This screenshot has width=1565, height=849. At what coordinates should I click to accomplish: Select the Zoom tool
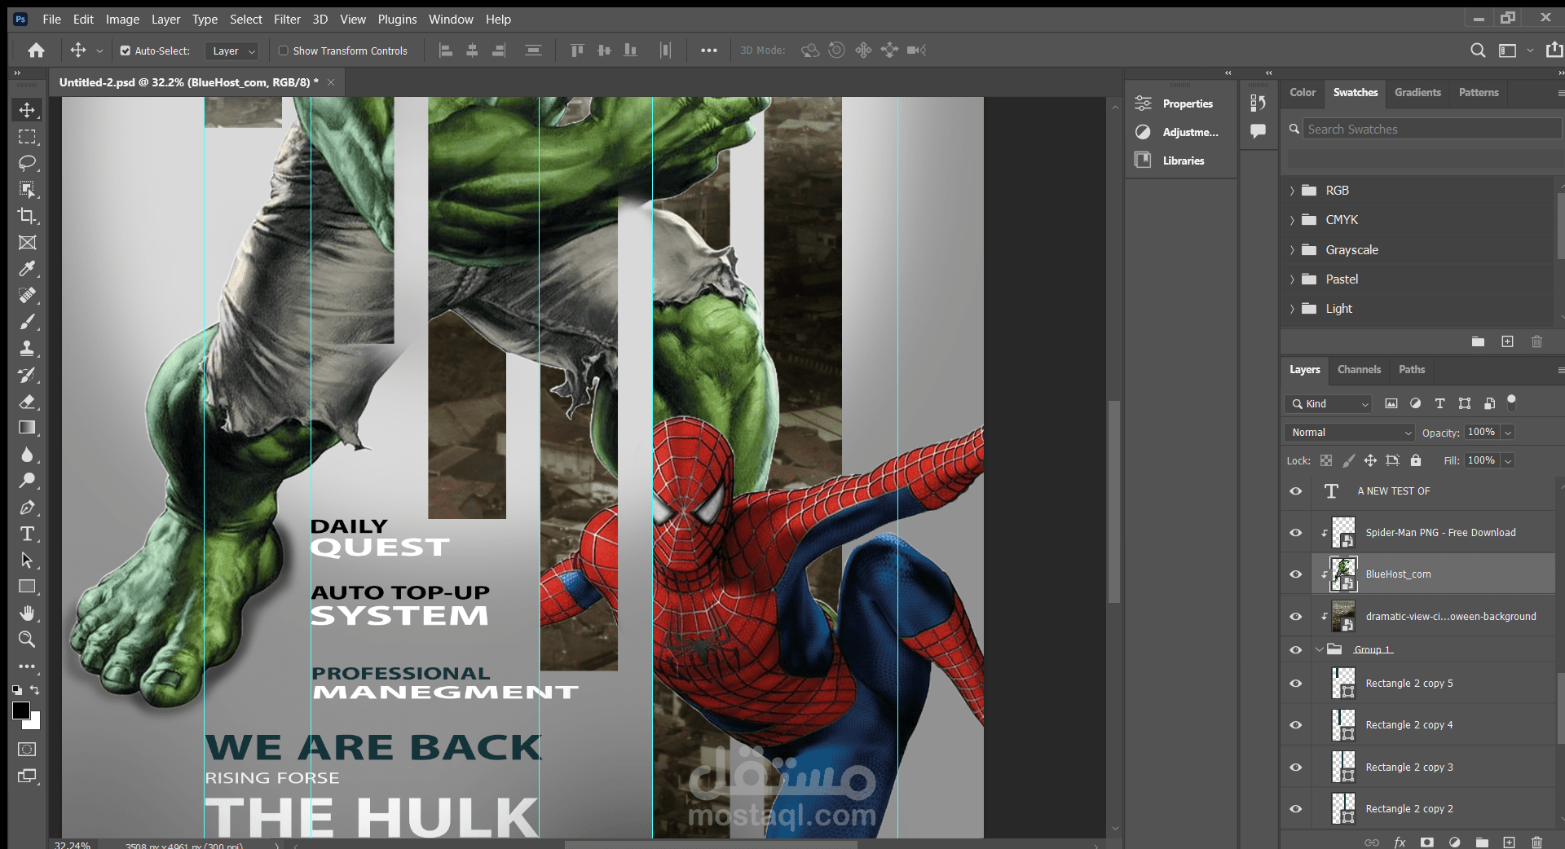pos(27,640)
